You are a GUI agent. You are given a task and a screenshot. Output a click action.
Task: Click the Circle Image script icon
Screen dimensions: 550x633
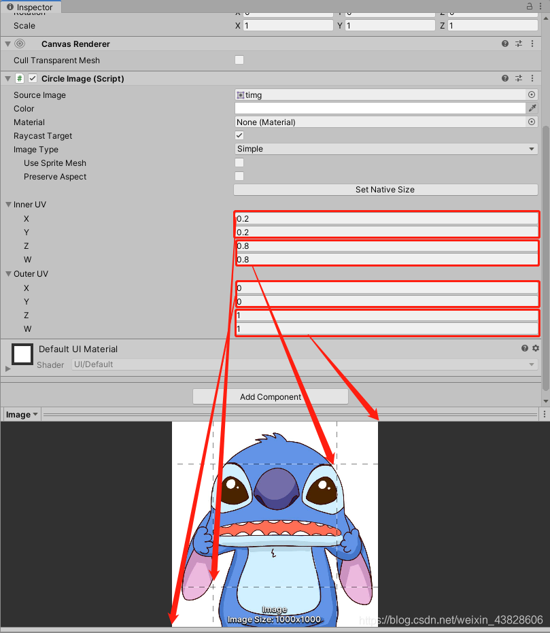[19, 78]
